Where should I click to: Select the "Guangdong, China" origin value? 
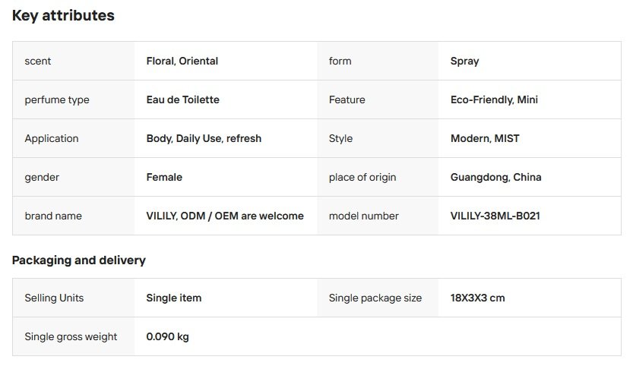[495, 177]
